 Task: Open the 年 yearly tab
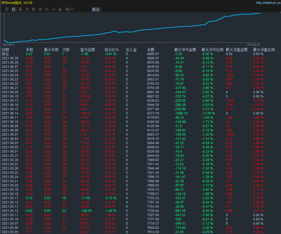click(40, 9)
